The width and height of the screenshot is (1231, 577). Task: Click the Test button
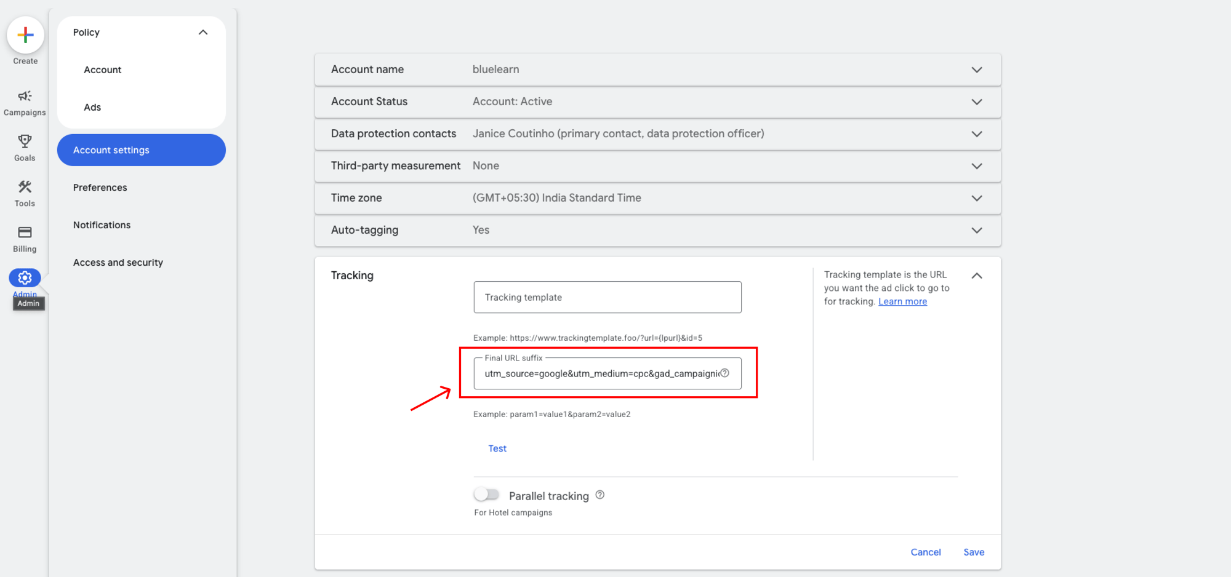point(497,448)
